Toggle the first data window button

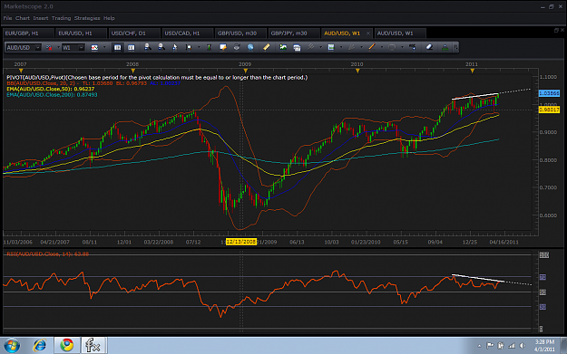click(x=118, y=47)
